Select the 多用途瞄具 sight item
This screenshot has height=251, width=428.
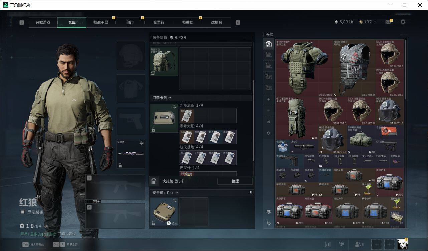[325, 174]
